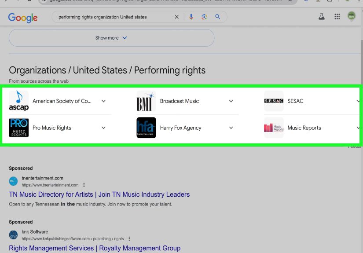The image size is (363, 253).
Task: Click inside the Google search input field
Action: [110, 17]
